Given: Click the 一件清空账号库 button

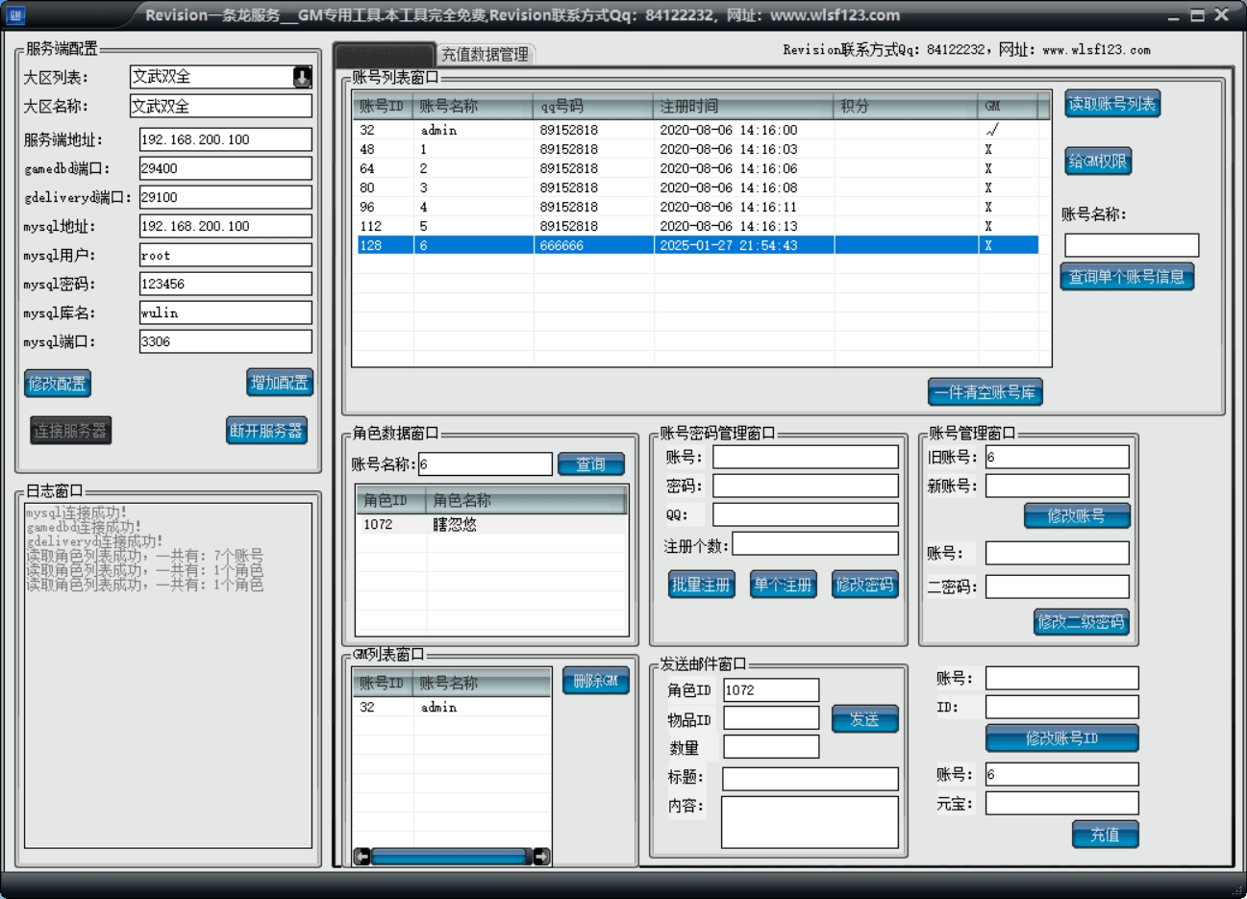Looking at the screenshot, I should coord(985,392).
